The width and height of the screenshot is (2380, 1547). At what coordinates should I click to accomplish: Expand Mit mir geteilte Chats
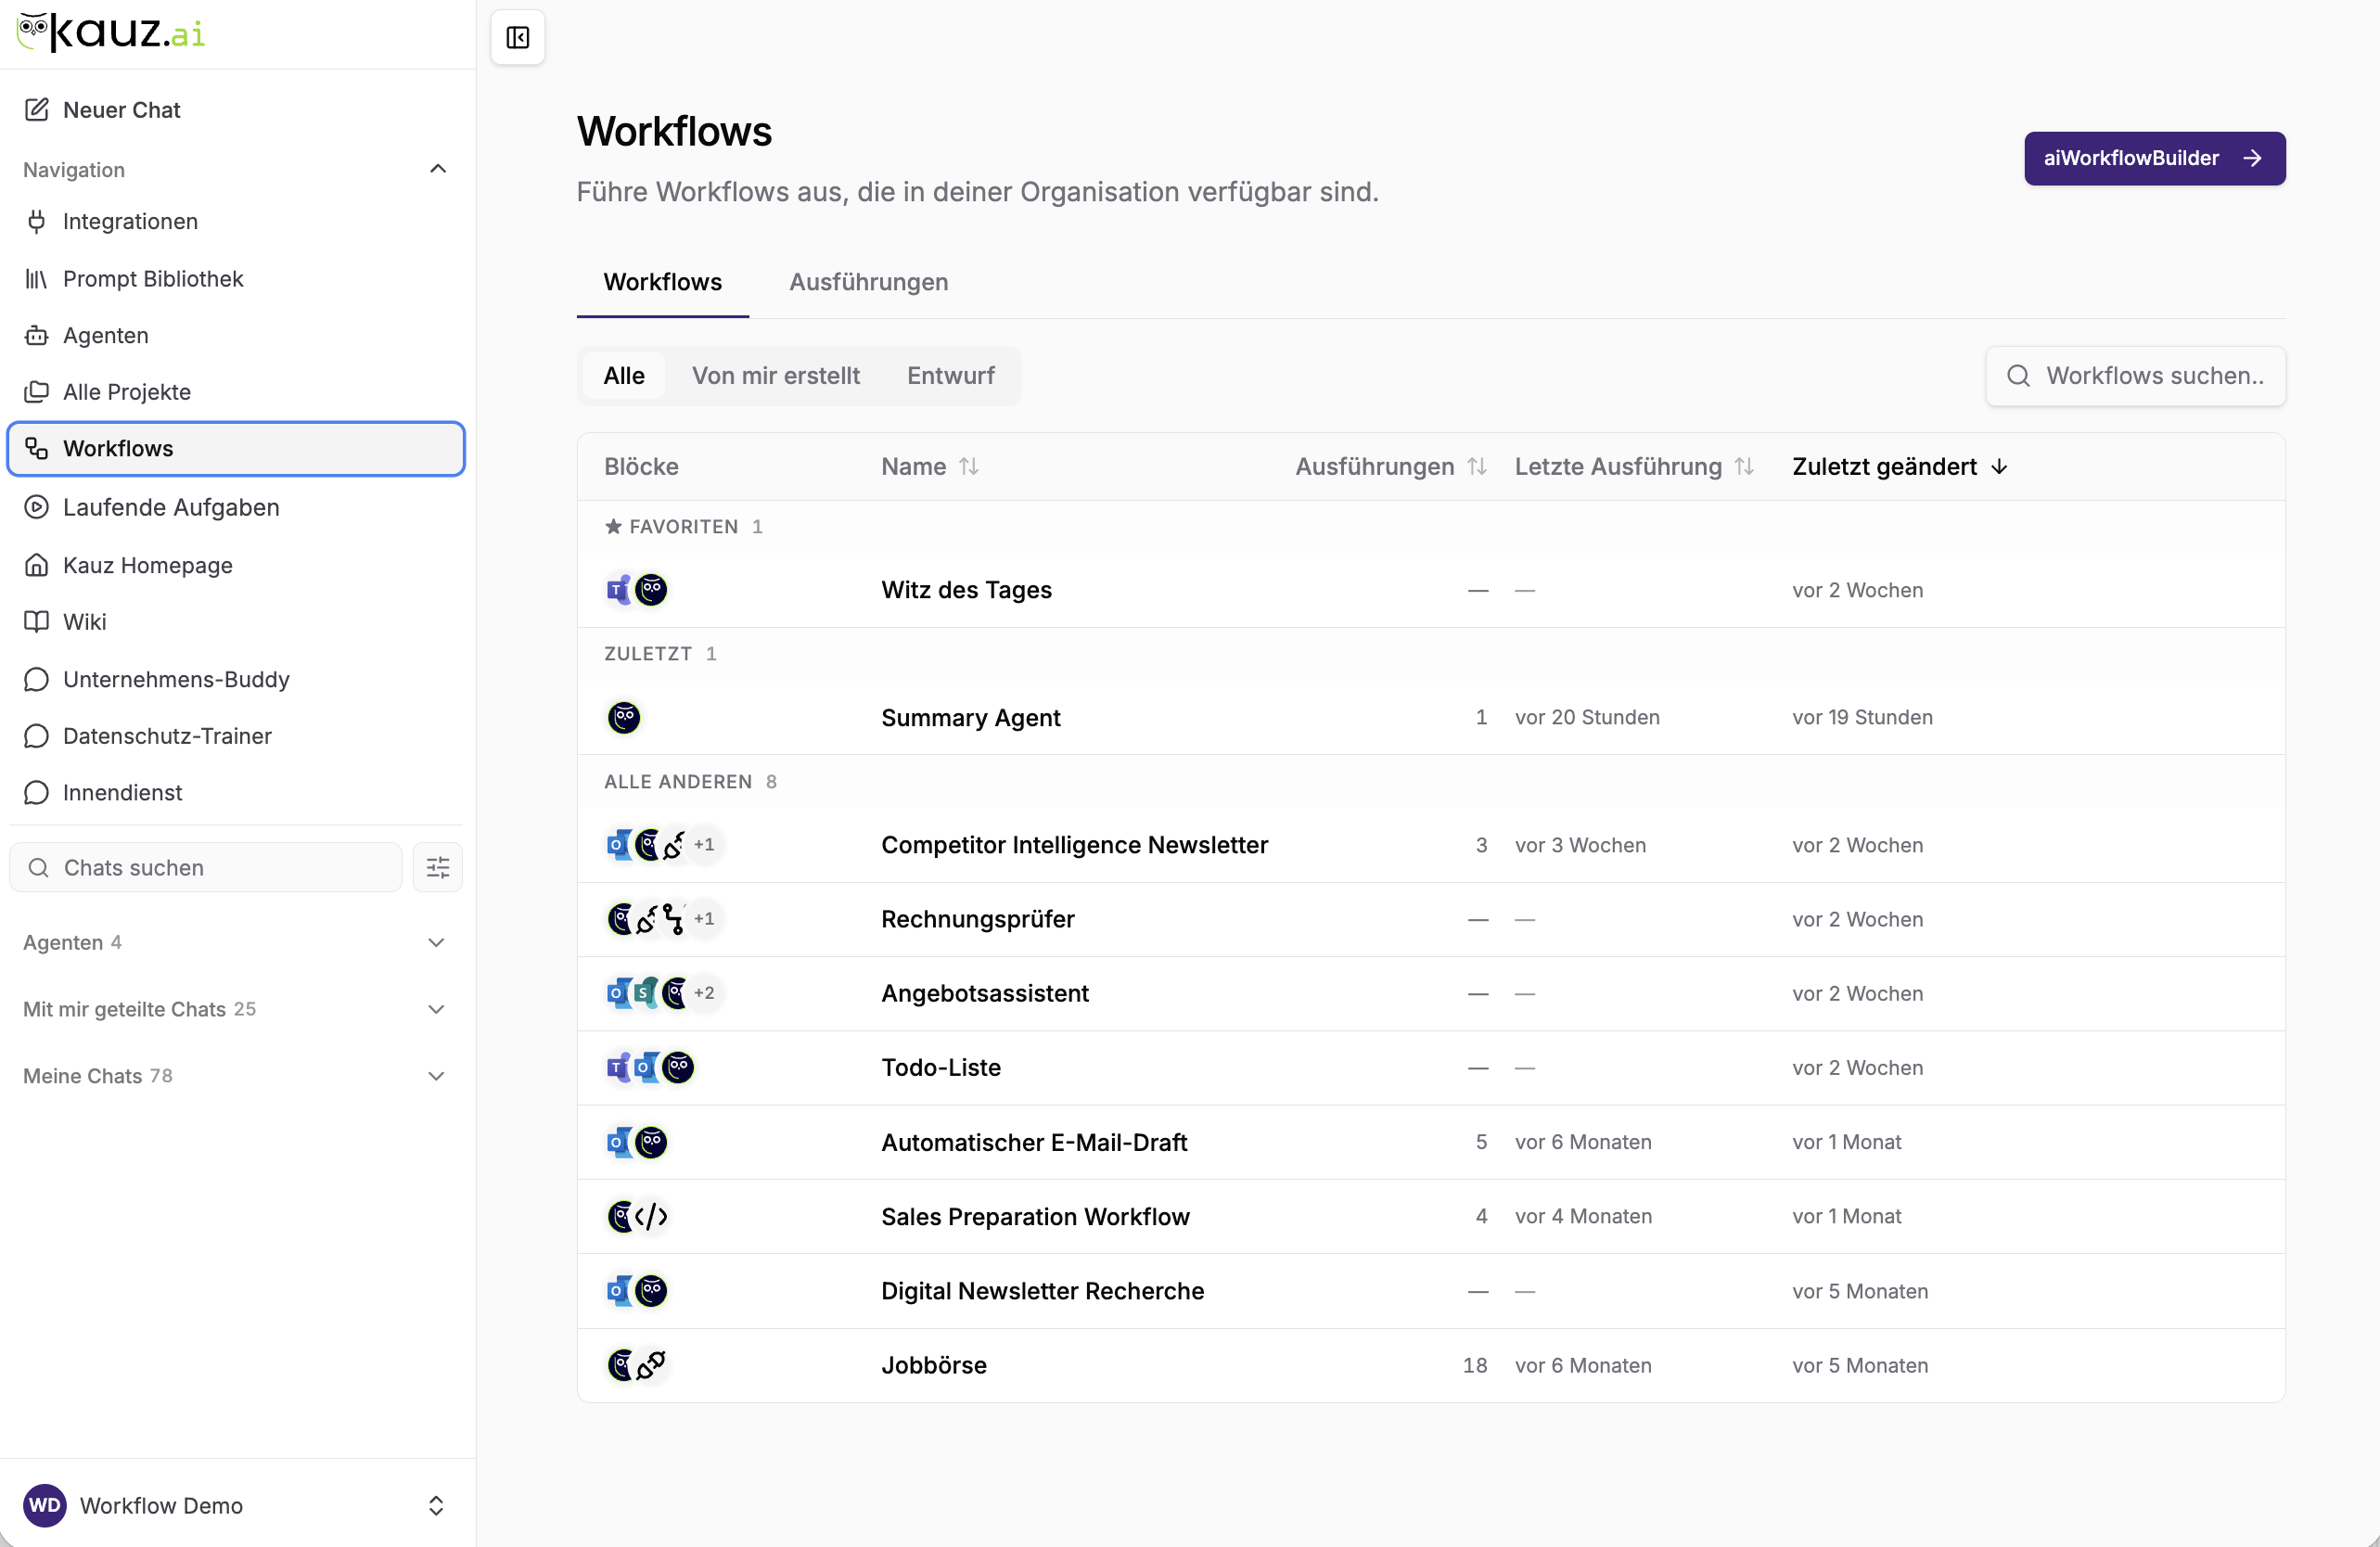coord(235,1009)
